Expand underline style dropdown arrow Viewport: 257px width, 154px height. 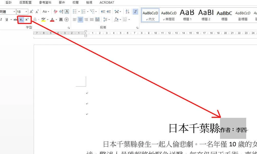coord(11,20)
